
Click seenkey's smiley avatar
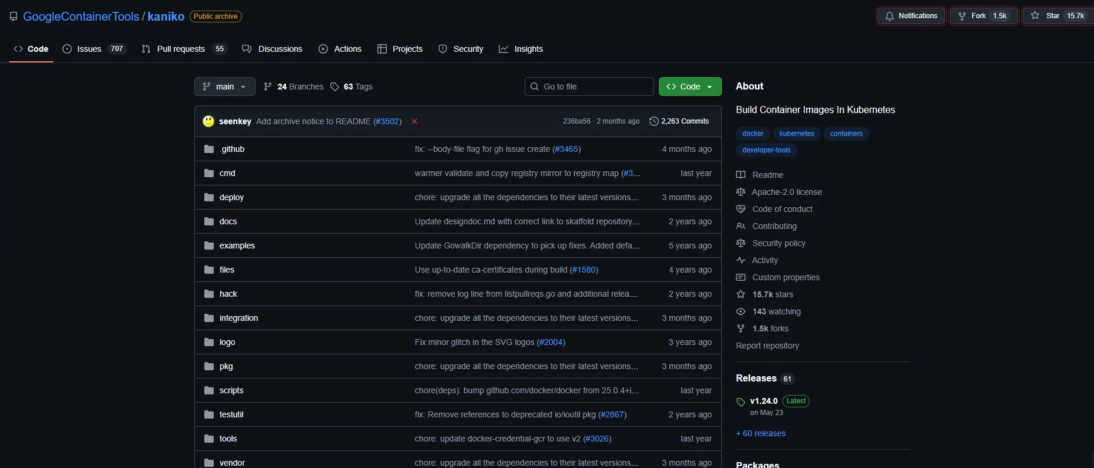(208, 121)
